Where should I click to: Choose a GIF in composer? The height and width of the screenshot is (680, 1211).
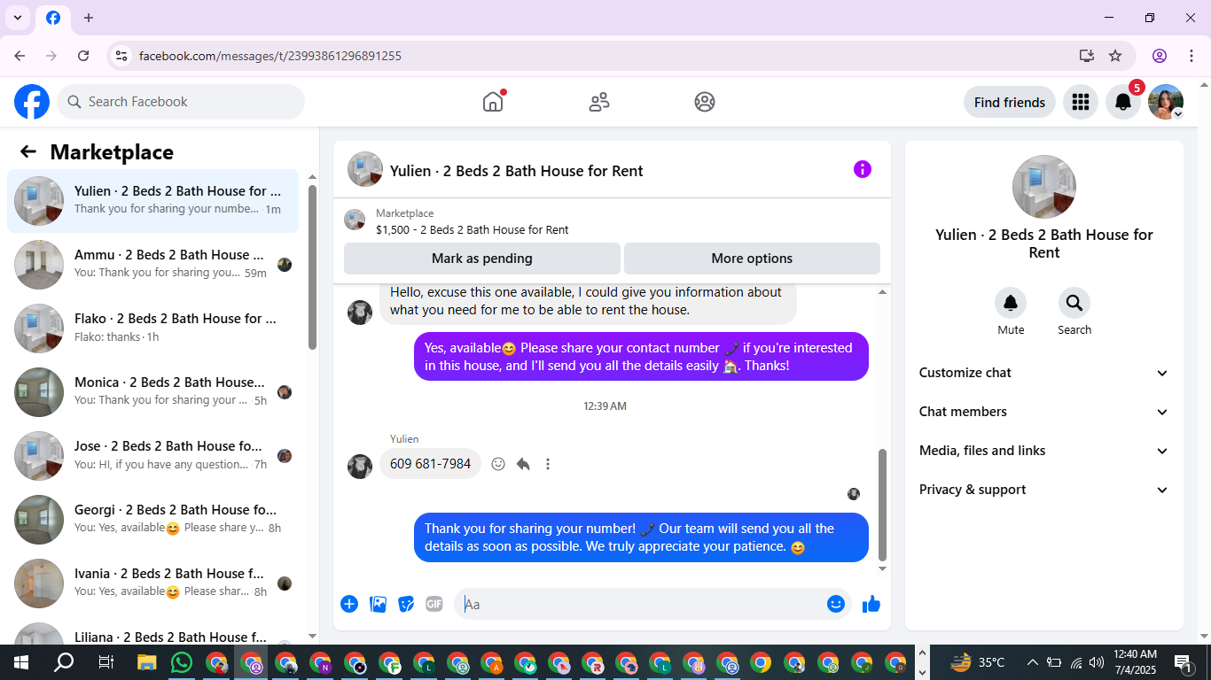[x=434, y=604]
